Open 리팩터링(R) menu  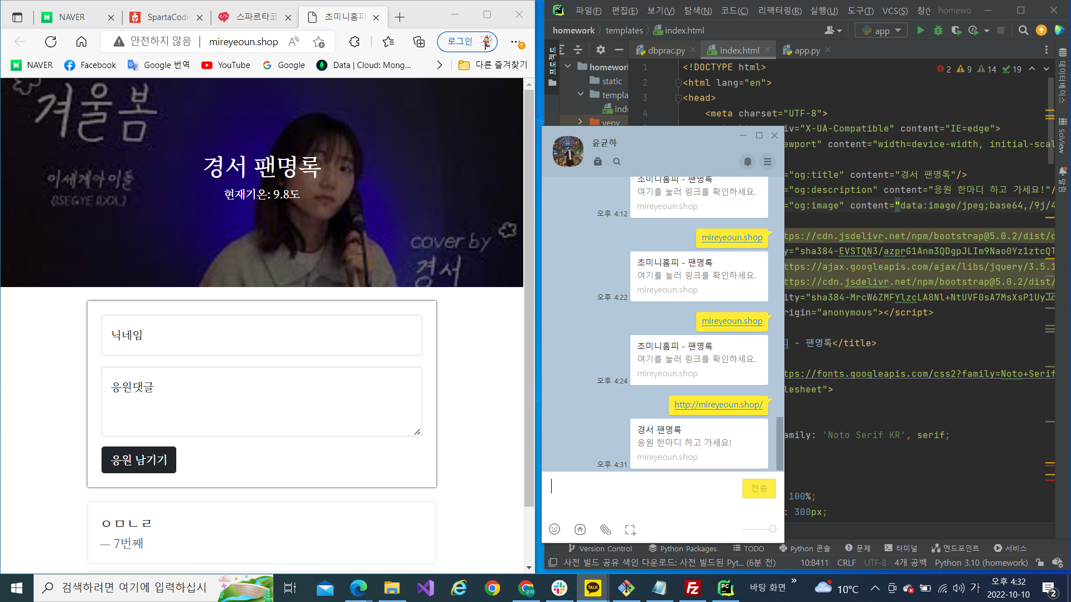780,11
